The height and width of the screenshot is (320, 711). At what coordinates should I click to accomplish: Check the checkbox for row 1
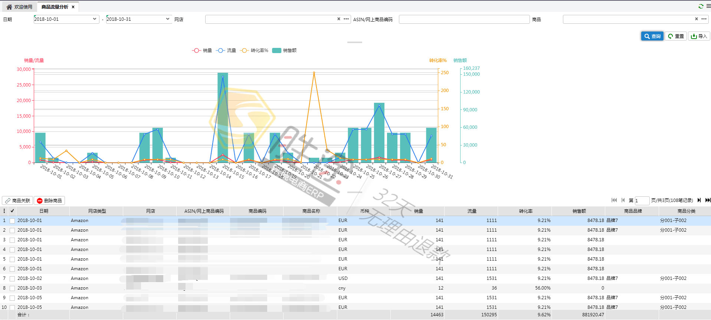(x=12, y=221)
